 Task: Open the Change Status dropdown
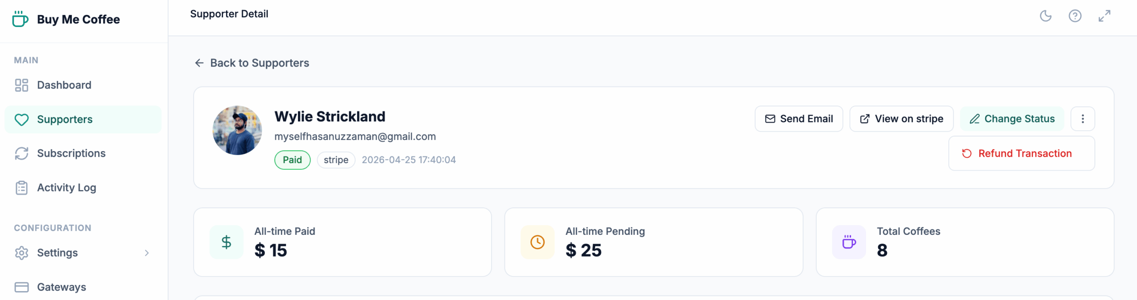pyautogui.click(x=1012, y=119)
